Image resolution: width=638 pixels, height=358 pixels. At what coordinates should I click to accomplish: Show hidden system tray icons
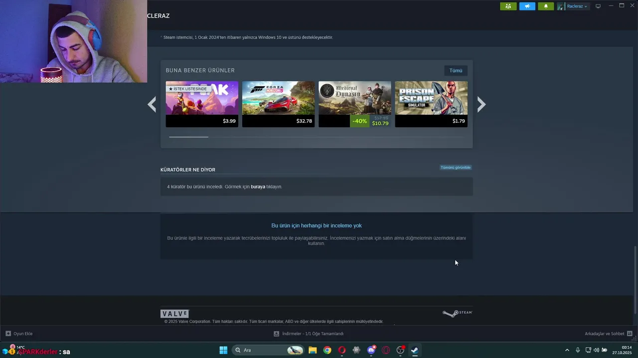(x=567, y=350)
